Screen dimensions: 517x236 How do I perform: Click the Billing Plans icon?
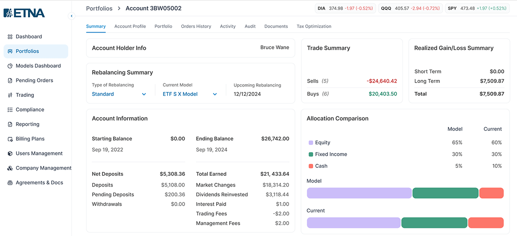[x=10, y=139]
